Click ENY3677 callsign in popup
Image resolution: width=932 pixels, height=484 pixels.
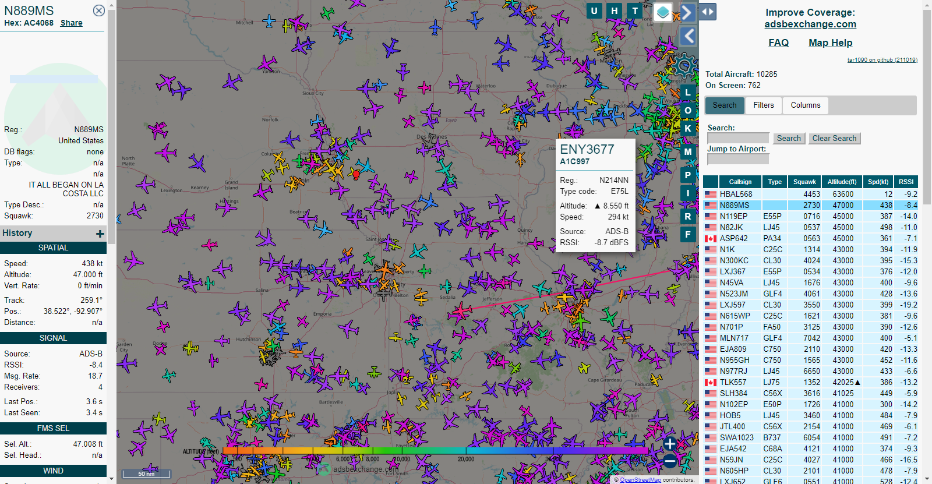click(587, 149)
